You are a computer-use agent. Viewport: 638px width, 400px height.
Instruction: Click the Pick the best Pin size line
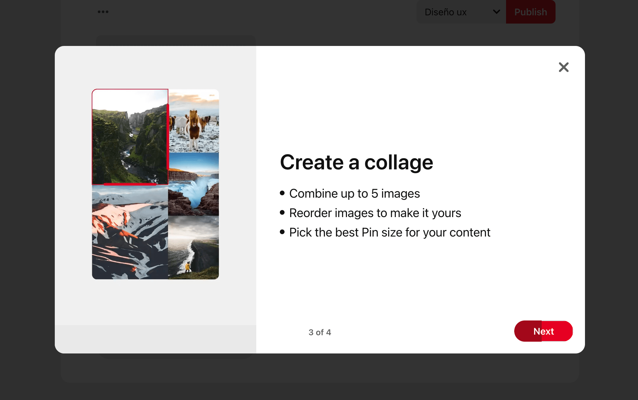coord(389,232)
